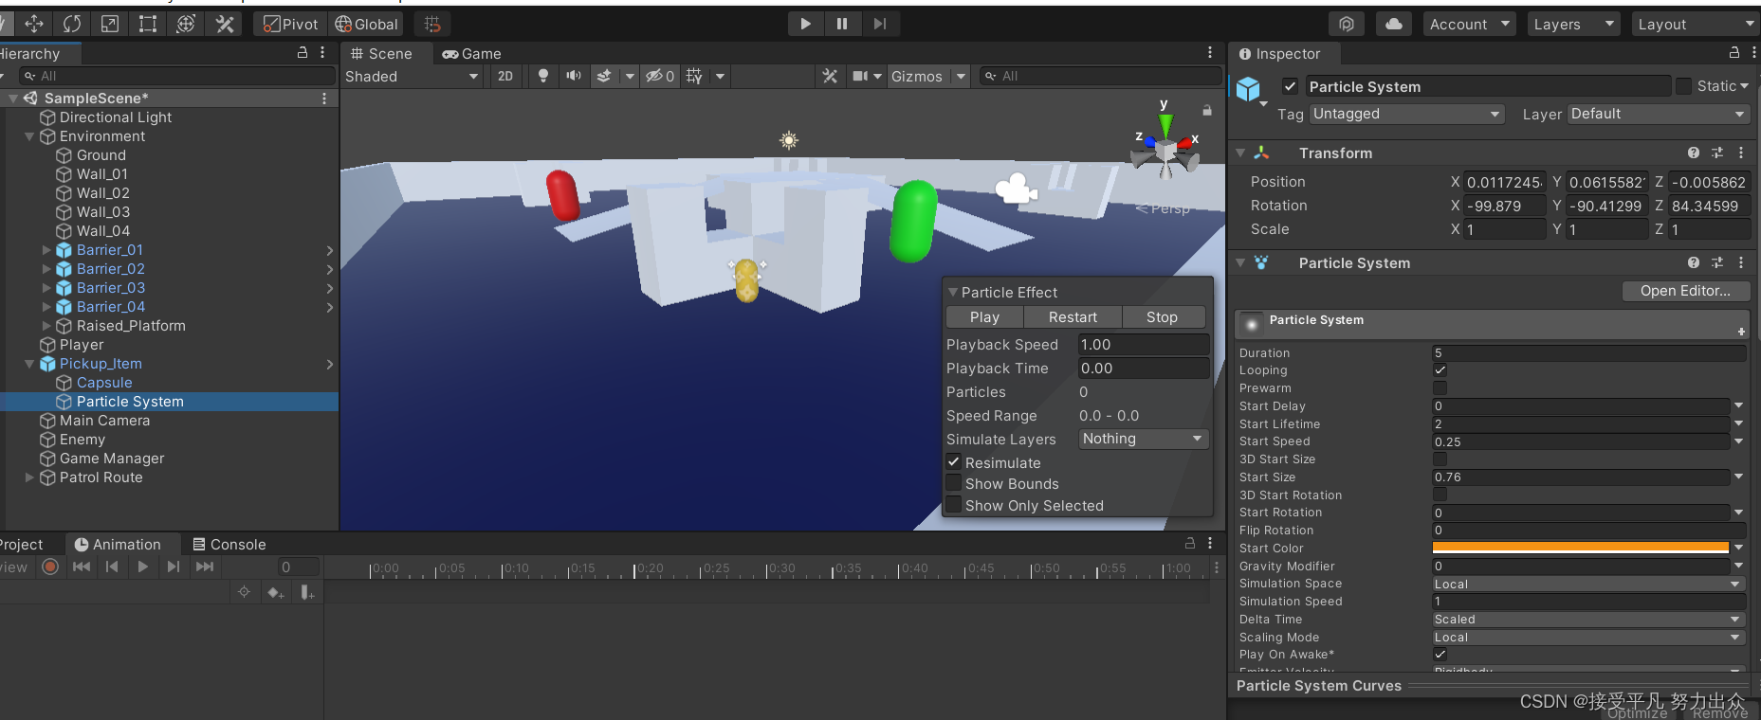Image resolution: width=1761 pixels, height=720 pixels.
Task: Lock the Hierarchy panel
Action: click(x=303, y=53)
